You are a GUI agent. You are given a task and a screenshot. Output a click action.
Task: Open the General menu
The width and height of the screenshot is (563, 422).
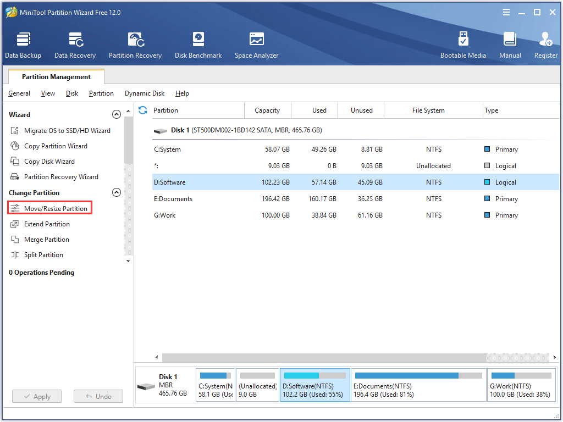click(19, 93)
